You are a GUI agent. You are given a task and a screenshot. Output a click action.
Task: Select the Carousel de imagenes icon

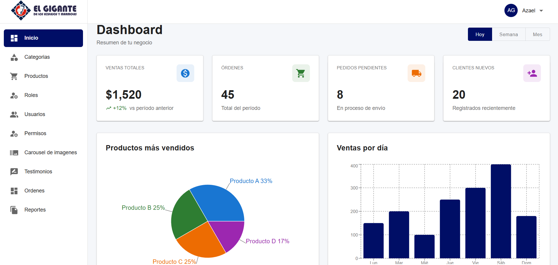pyautogui.click(x=14, y=152)
